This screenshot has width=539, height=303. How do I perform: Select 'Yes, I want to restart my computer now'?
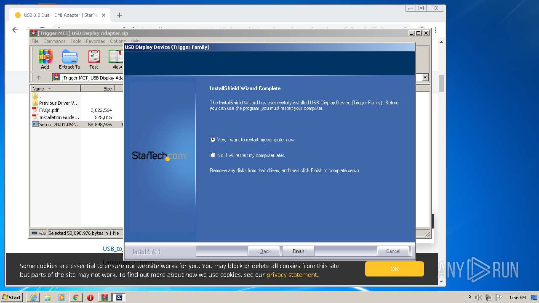253,140
